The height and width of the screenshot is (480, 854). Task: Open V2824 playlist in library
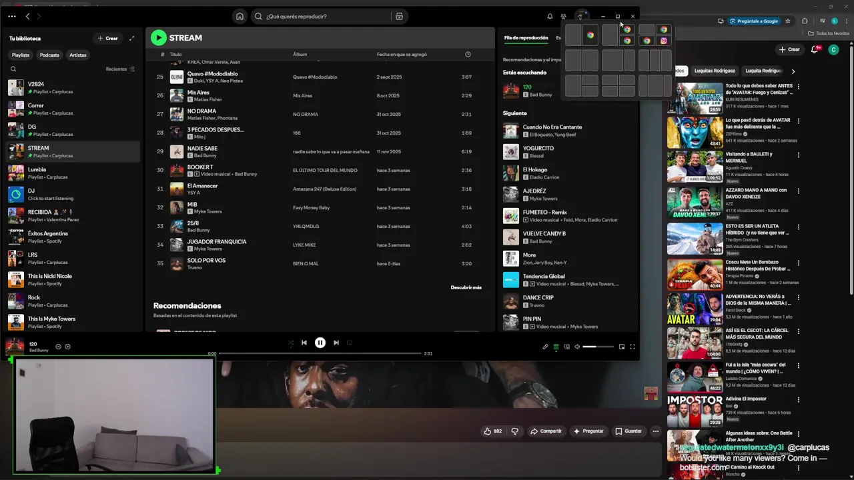click(x=73, y=87)
